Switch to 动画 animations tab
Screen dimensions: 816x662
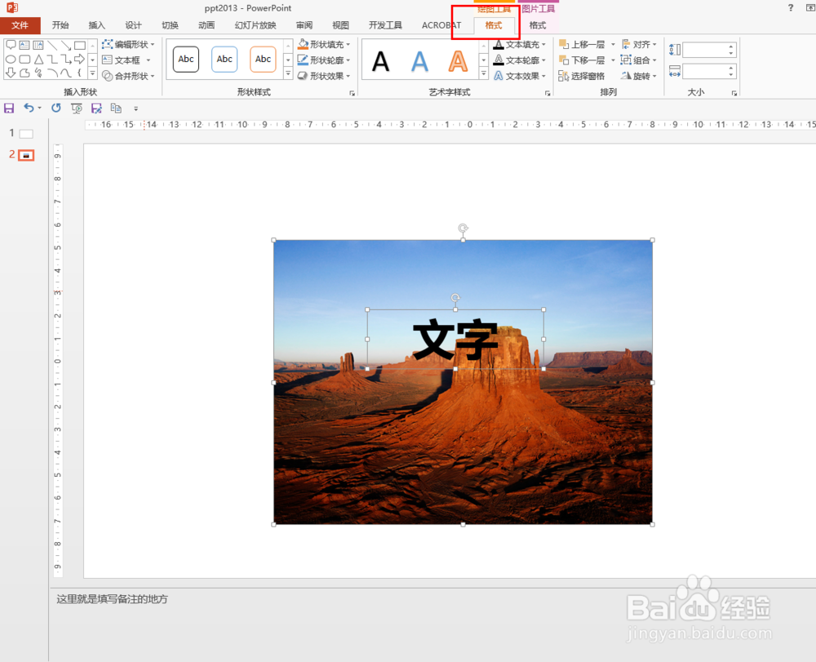coord(206,25)
